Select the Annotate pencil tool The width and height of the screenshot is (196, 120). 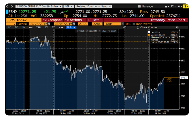click(x=87, y=31)
